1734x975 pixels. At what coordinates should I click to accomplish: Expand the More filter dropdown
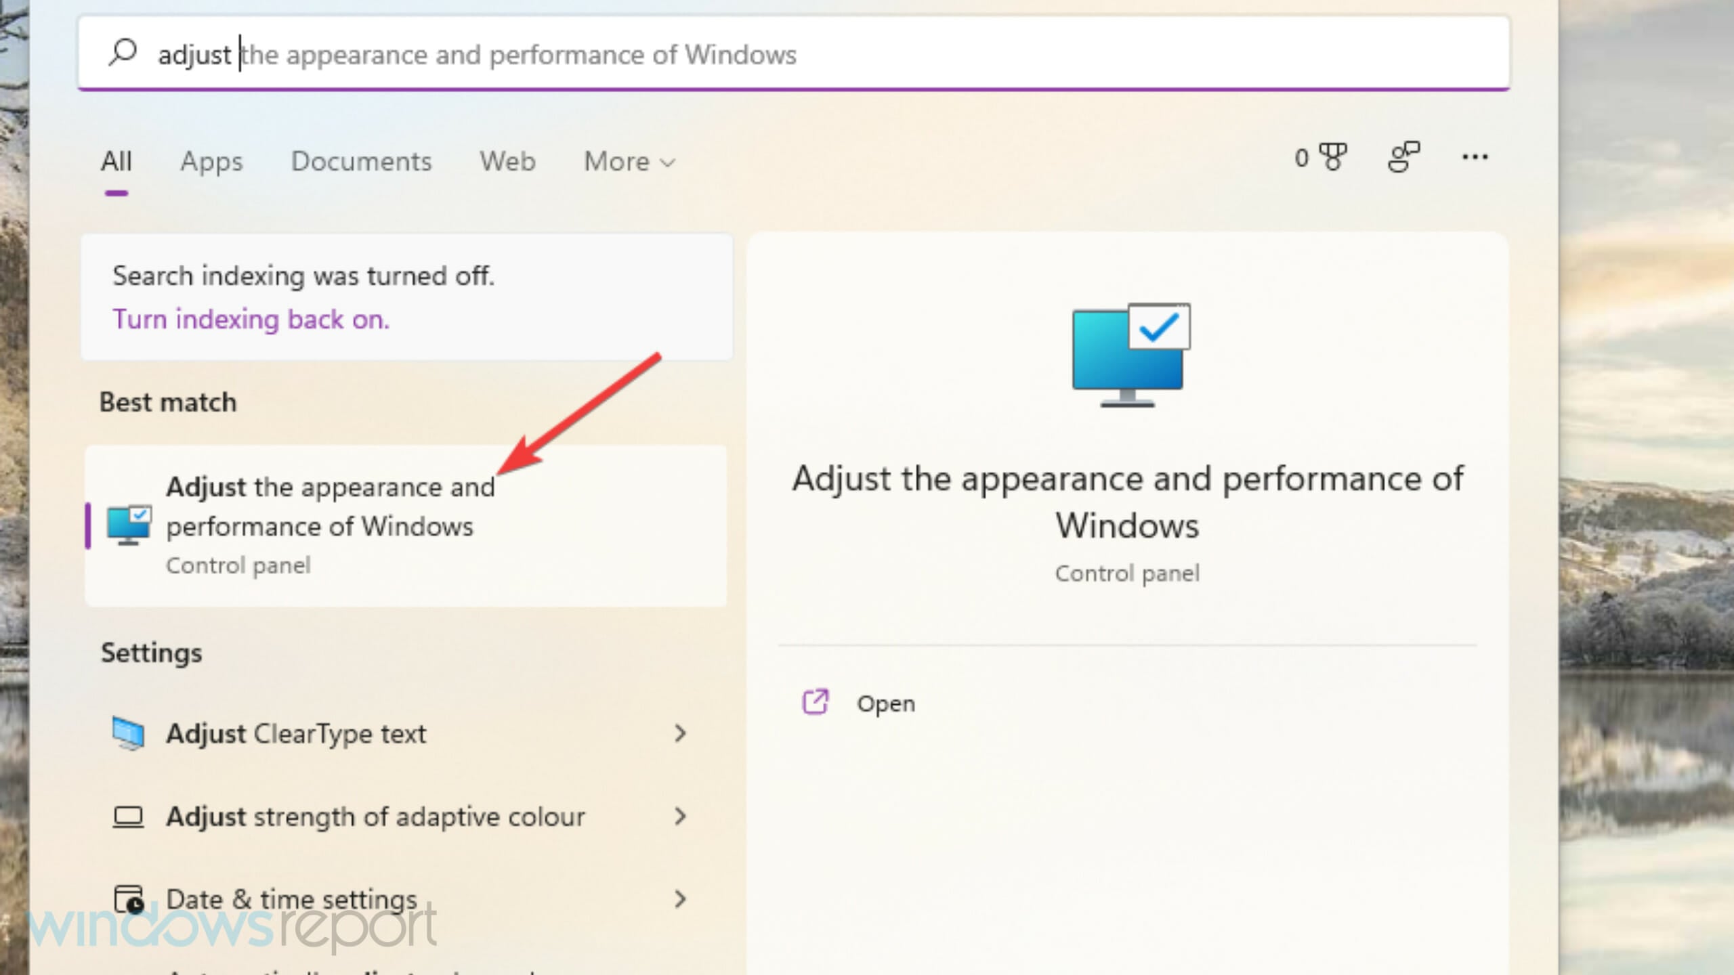pyautogui.click(x=629, y=162)
